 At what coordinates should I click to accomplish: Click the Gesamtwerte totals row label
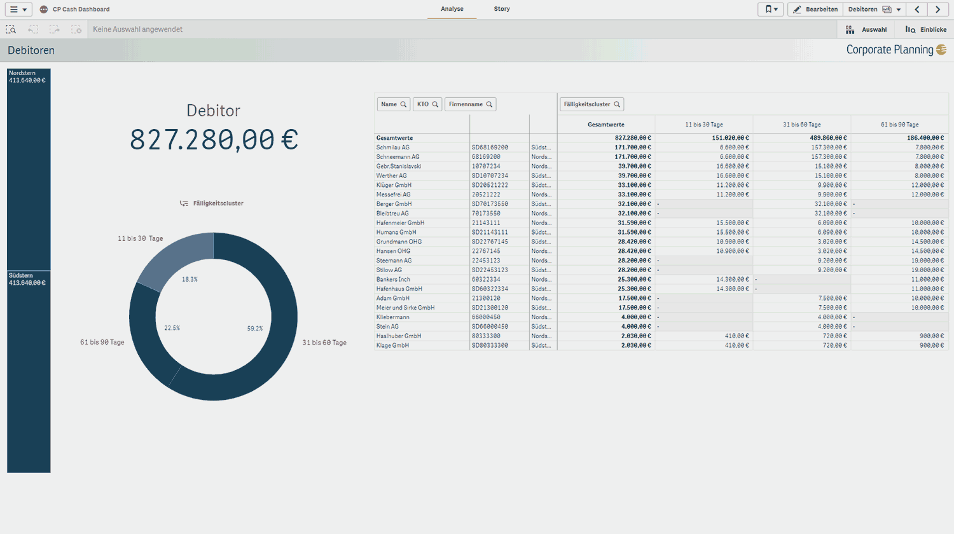click(x=394, y=138)
